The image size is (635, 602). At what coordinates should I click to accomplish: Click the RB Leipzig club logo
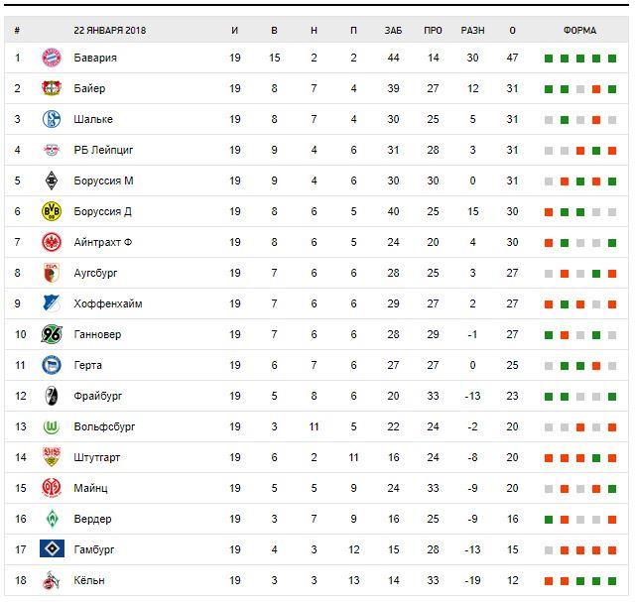52,150
